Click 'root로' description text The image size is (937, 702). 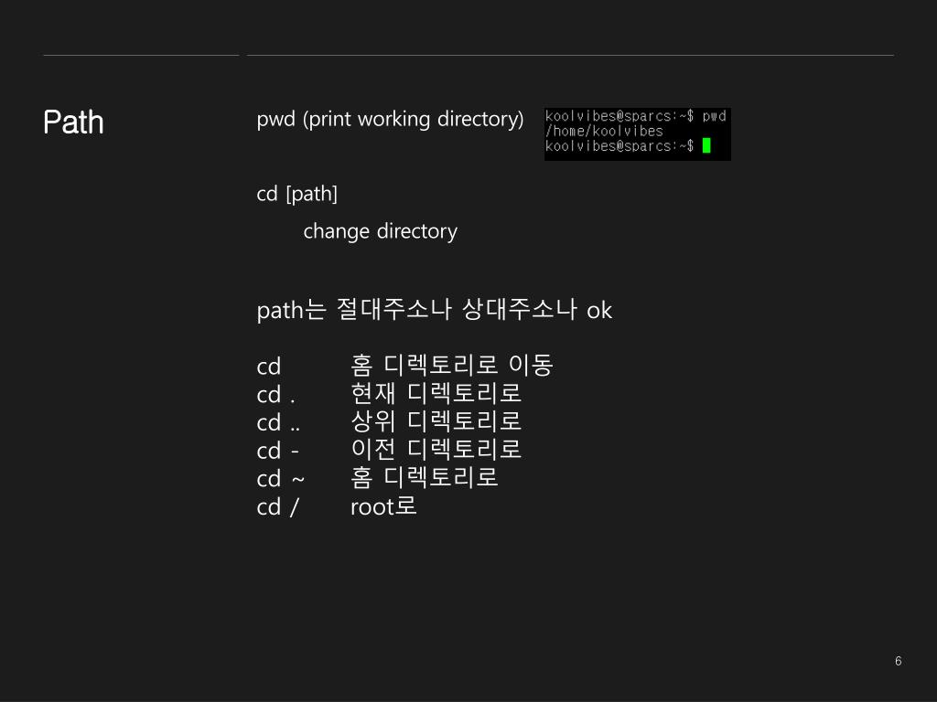(x=383, y=506)
